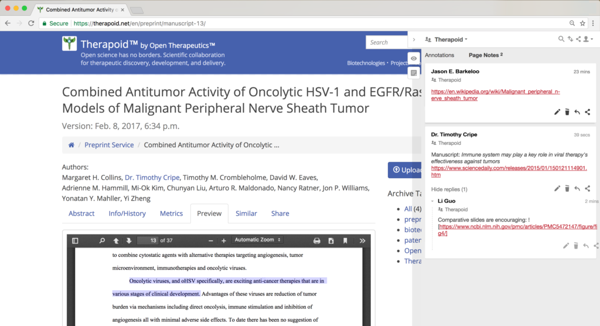This screenshot has height=326, width=600.
Task: Select the Preview tab
Action: 209,213
